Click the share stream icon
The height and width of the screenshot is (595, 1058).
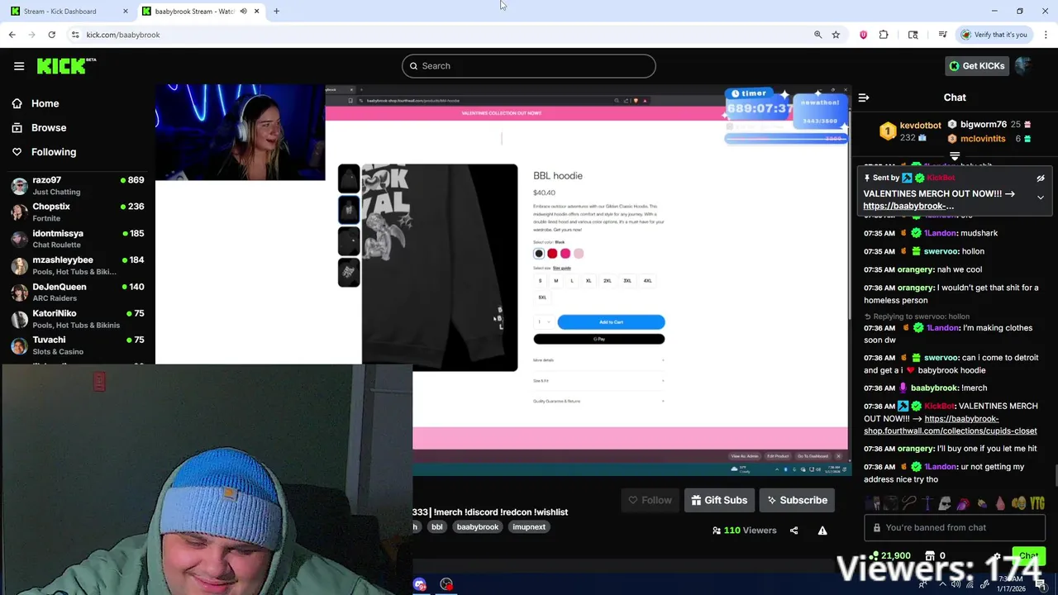point(793,531)
